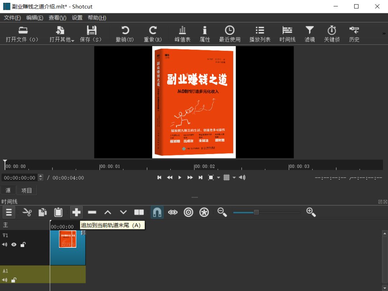Toggle the lock on A1 audio track
The height and width of the screenshot is (291, 388).
14,280
